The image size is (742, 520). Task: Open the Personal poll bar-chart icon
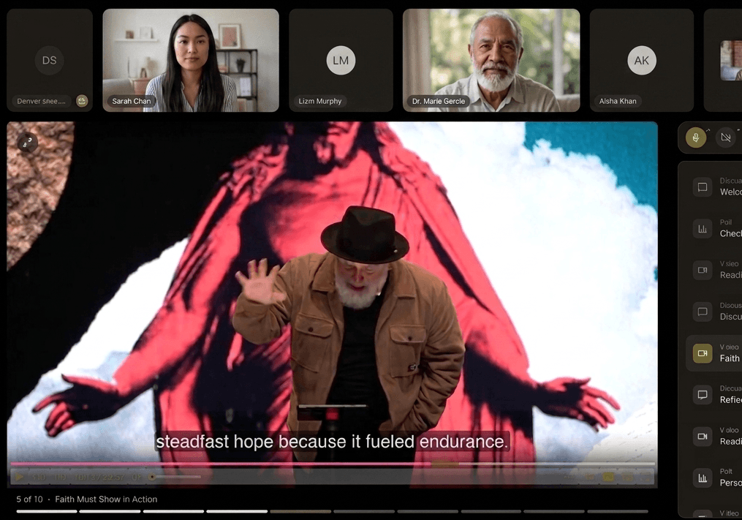click(703, 478)
